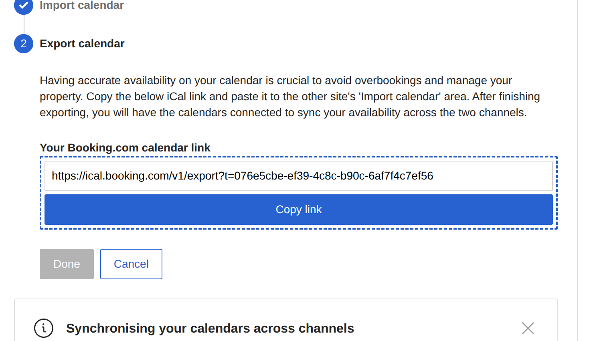Screen dimensions: 589x341
Task: Click the completed checkmark icon for Import calendar
Action: click(x=24, y=6)
